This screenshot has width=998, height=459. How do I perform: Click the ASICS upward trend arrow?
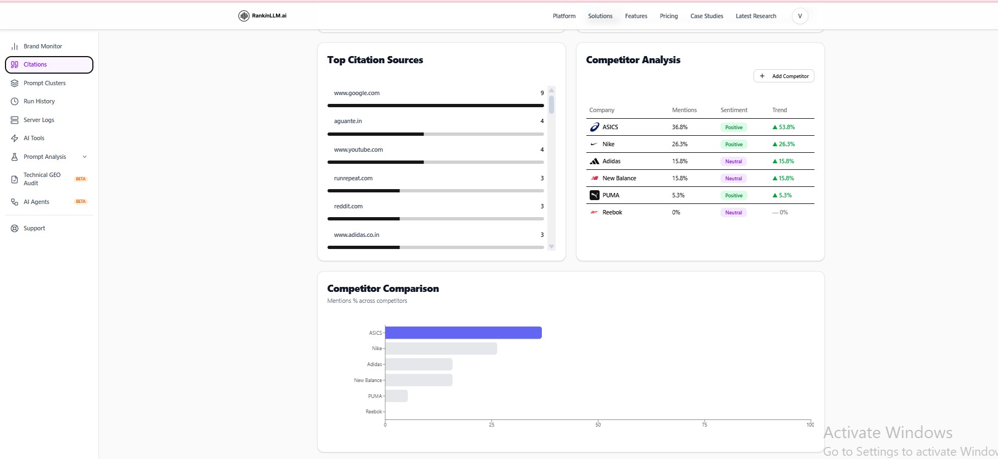(775, 128)
